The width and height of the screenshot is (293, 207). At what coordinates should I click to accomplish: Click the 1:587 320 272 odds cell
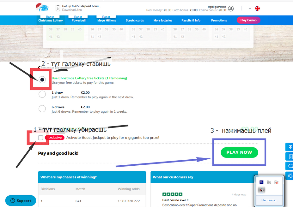click(x=129, y=201)
